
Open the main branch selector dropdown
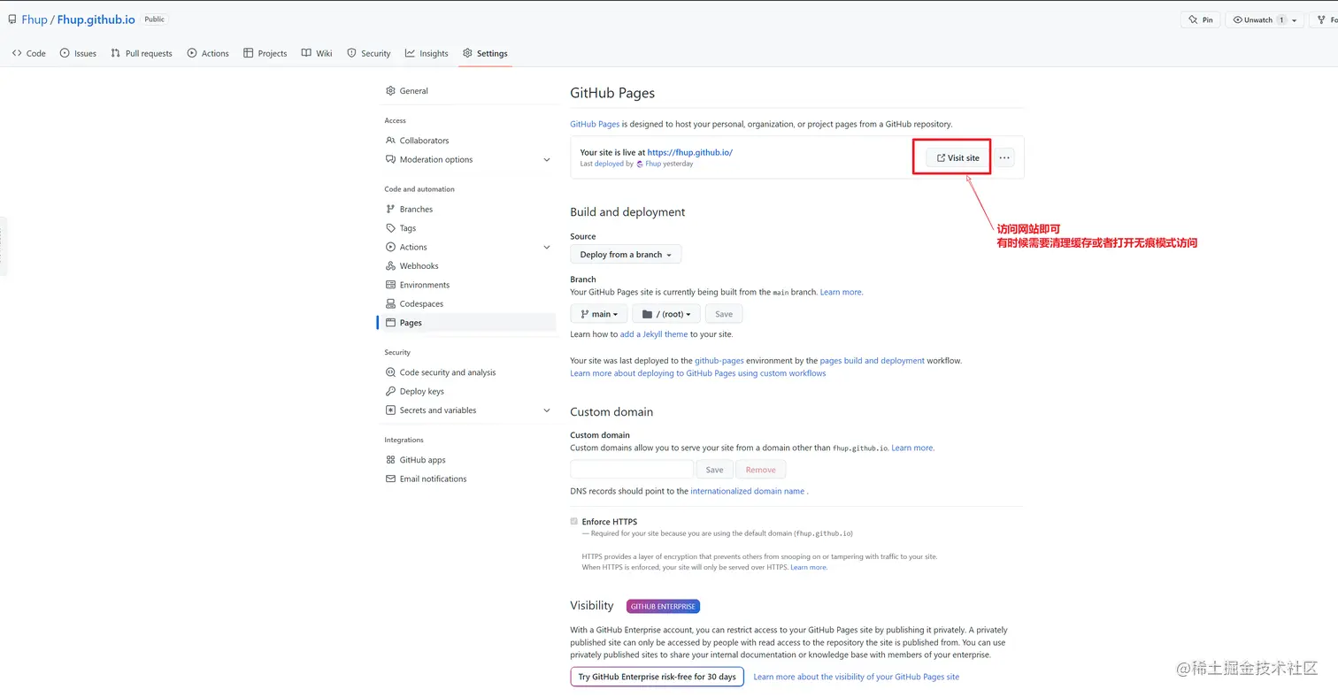point(599,314)
